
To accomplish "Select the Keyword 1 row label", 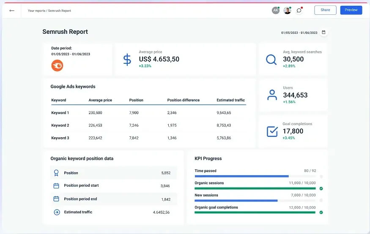I will (60, 113).
